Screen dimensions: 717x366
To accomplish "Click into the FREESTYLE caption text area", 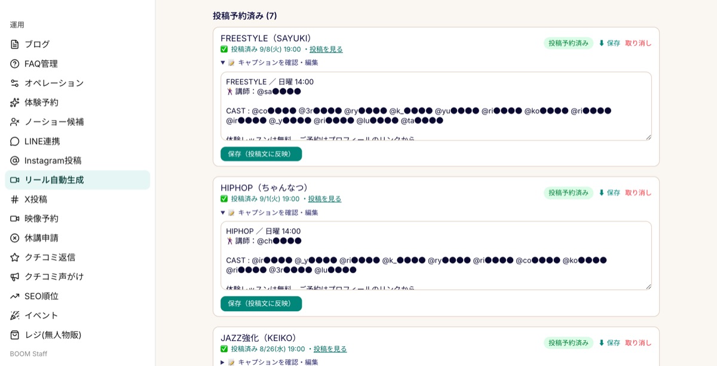I will (436, 106).
